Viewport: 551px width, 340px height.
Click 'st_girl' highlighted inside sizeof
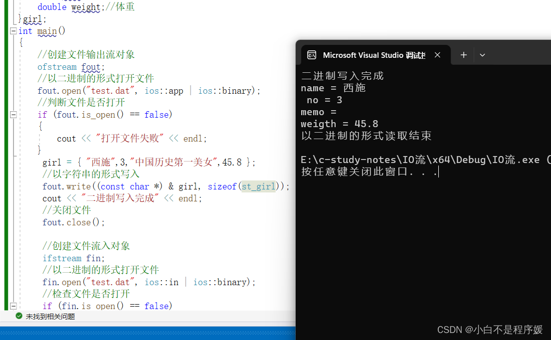pos(258,186)
